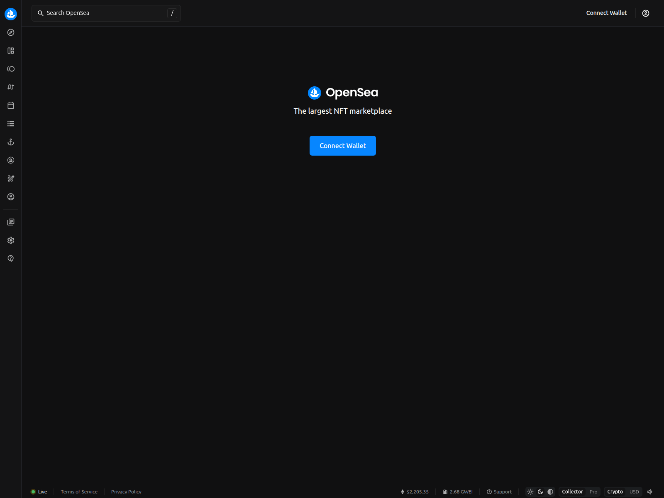Switch to light theme sun icon
This screenshot has width=664, height=498.
530,492
